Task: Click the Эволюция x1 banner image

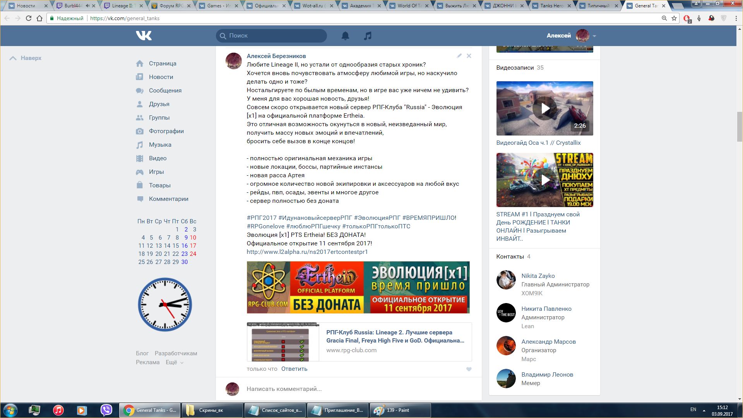Action: click(358, 288)
